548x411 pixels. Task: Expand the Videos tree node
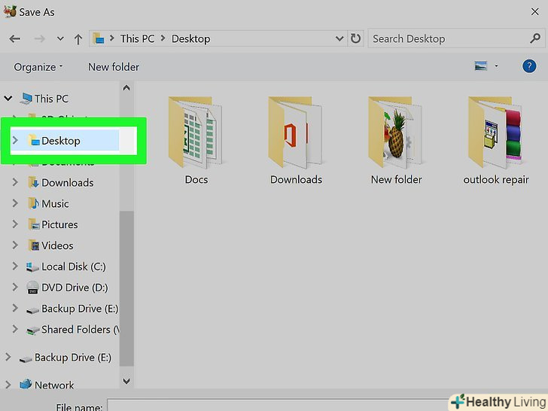(x=15, y=245)
